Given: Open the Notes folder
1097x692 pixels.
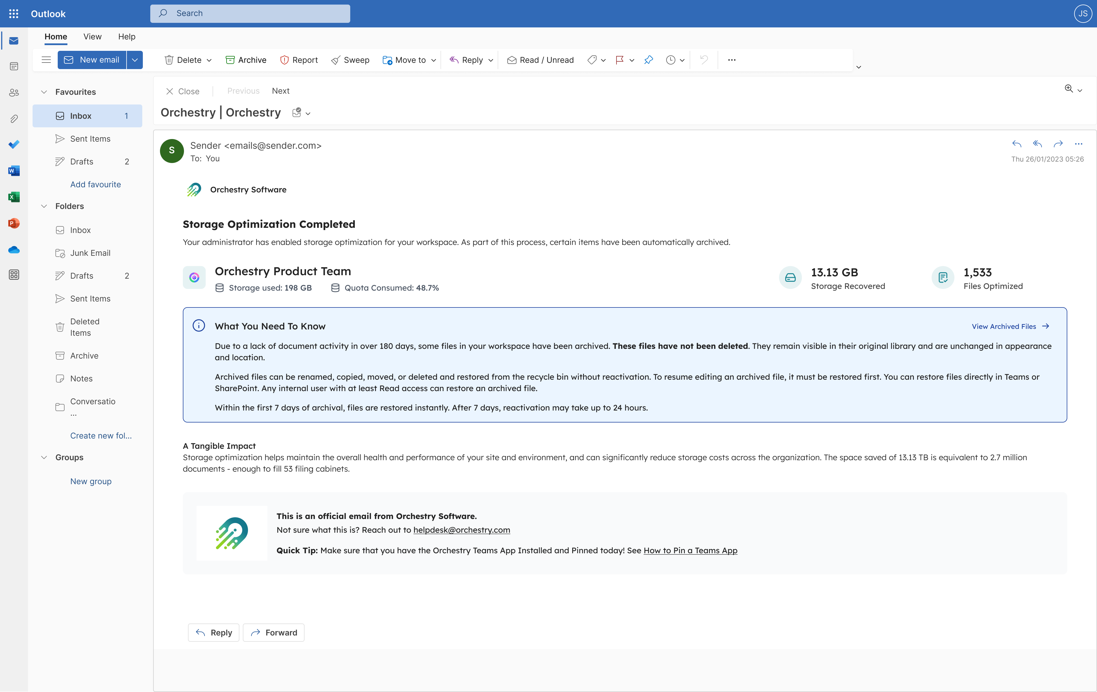Looking at the screenshot, I should (87, 379).
